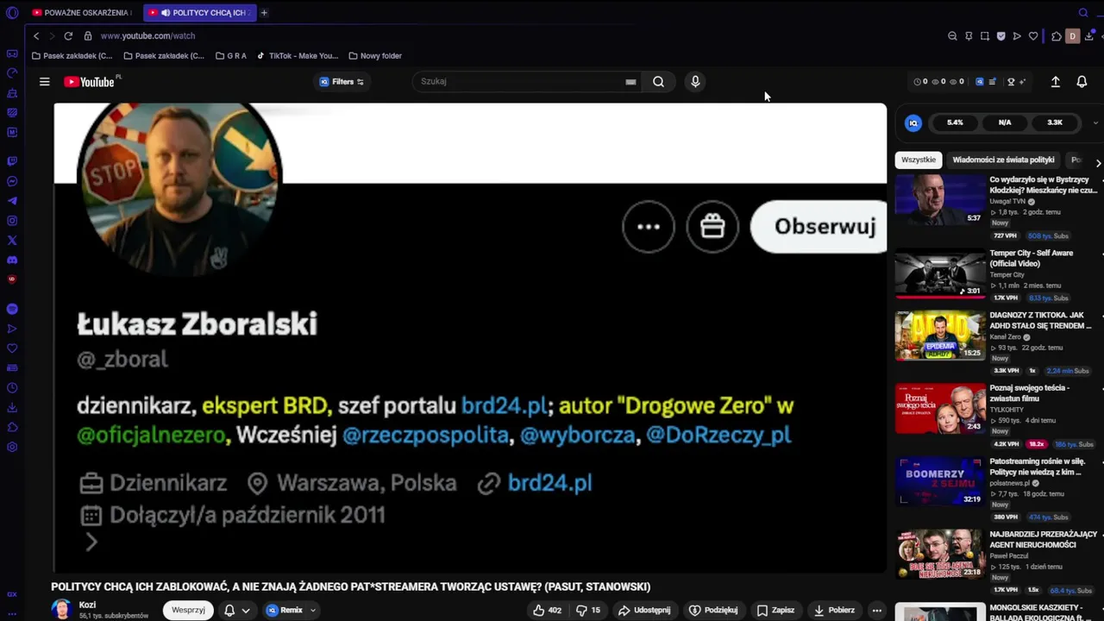Start voice search with microphone icon
Viewport: 1104px width, 621px height.
(695, 81)
